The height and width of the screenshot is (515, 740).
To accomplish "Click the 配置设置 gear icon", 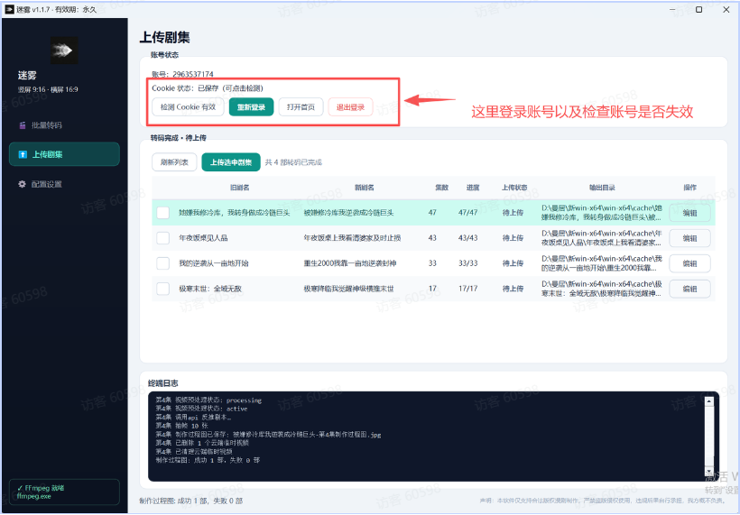I will (22, 184).
